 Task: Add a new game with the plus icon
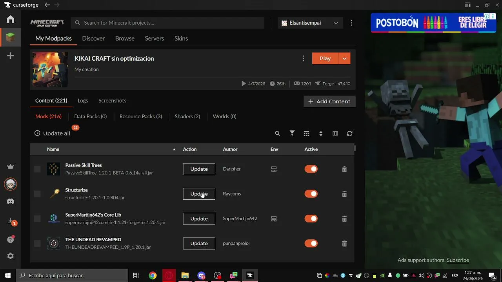point(11,56)
